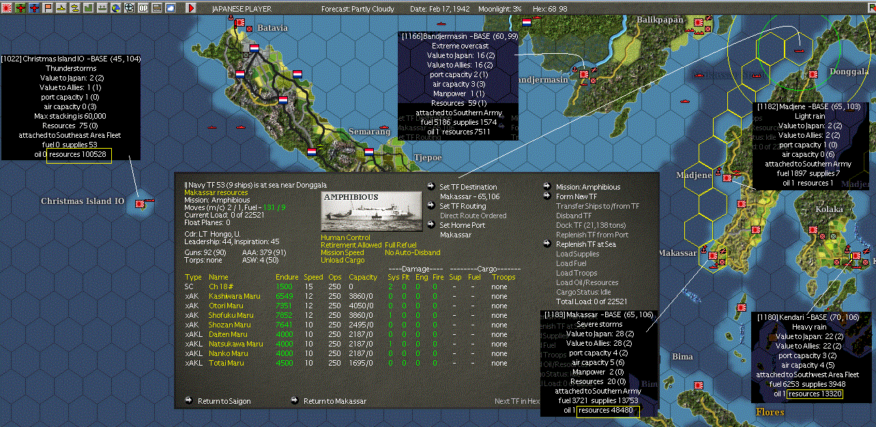Select the Donggala base icon on the map
The width and height of the screenshot is (876, 427).
pyautogui.click(x=813, y=75)
